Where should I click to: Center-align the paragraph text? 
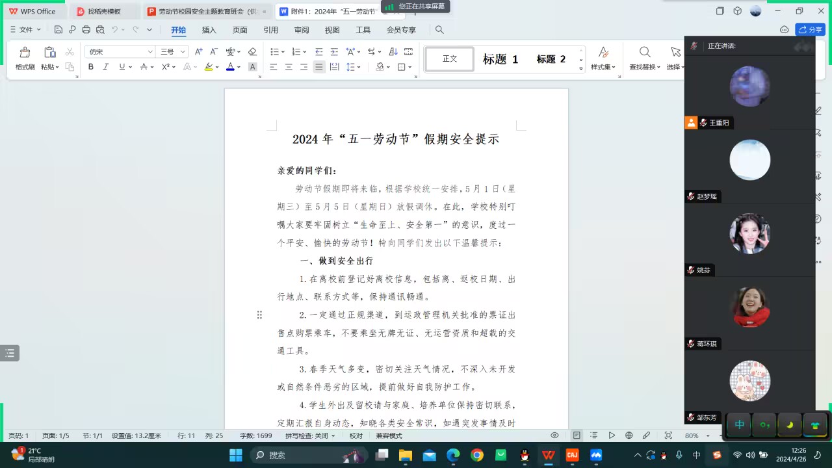(289, 67)
